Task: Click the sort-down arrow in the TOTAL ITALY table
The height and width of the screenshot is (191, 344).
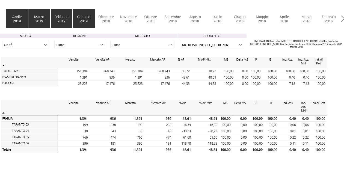Action: point(4,65)
